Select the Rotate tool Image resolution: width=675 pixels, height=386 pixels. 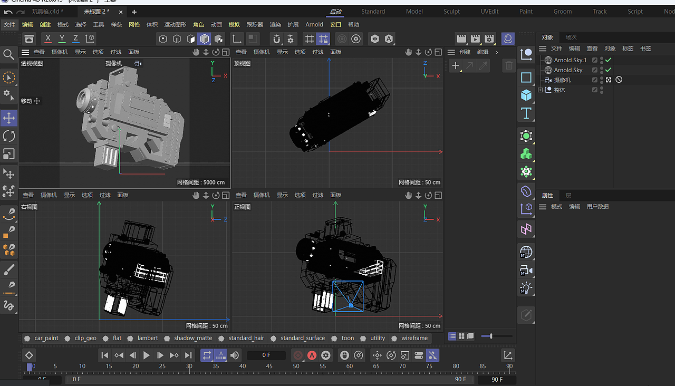click(9, 136)
